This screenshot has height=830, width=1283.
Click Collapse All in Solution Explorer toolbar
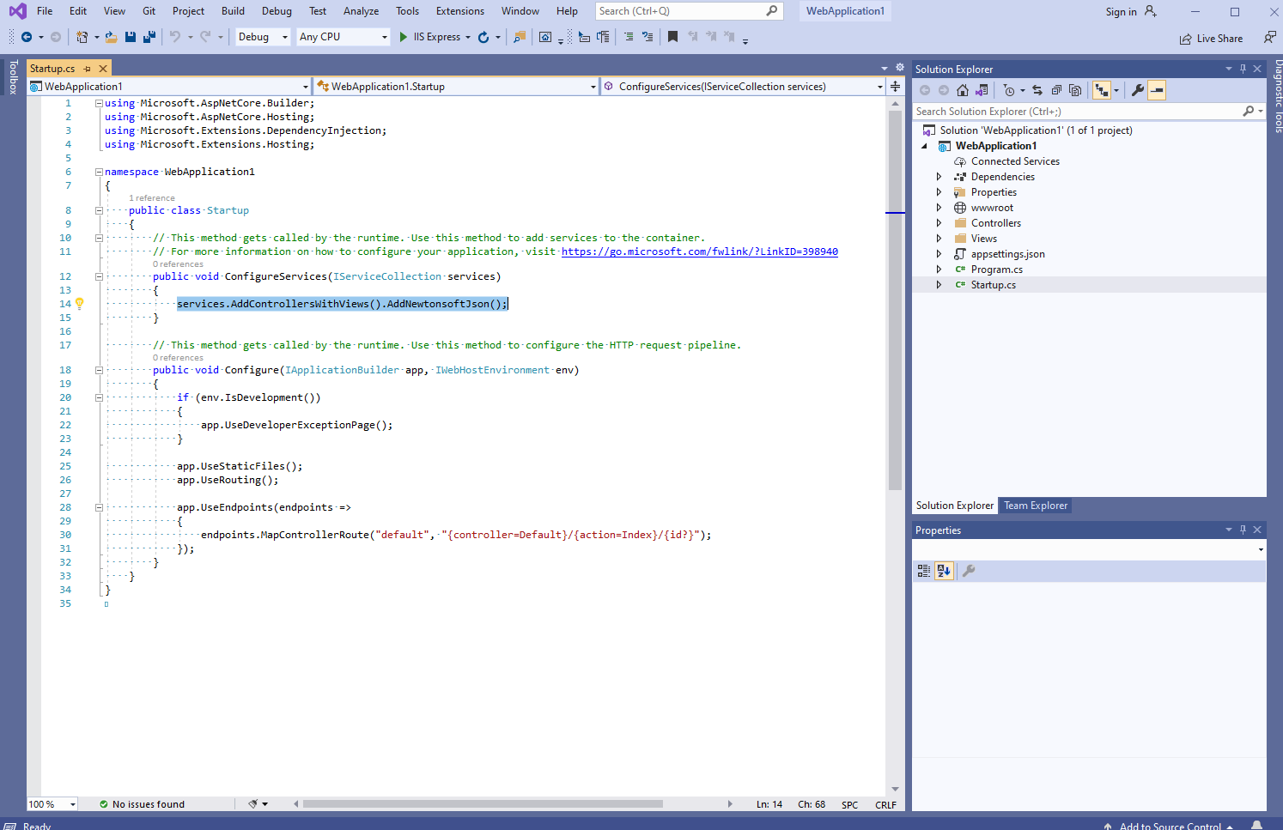(1056, 90)
